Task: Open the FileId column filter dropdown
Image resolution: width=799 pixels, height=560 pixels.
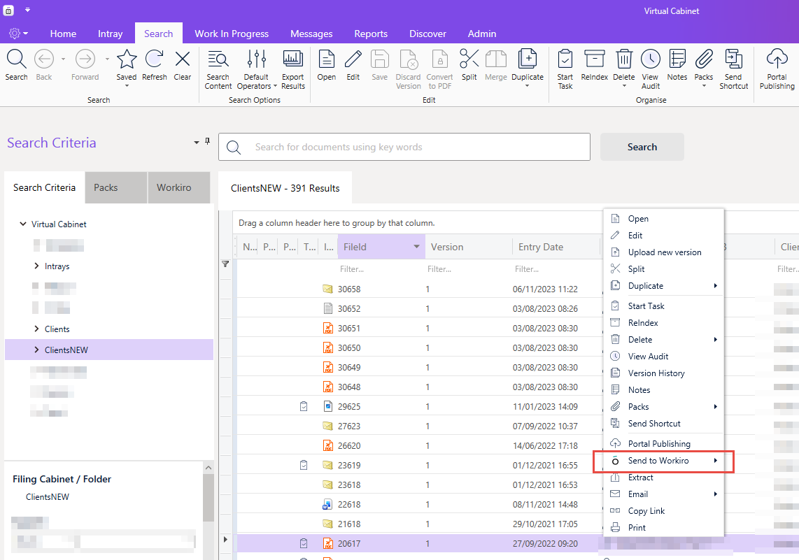Action: [x=417, y=247]
